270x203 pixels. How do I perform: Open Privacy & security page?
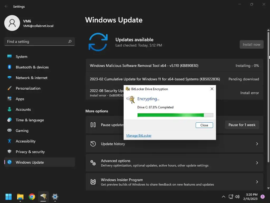[40, 151]
